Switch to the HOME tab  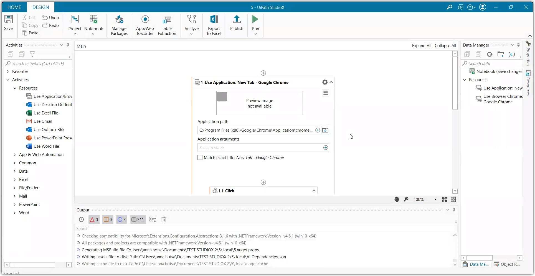tap(14, 7)
